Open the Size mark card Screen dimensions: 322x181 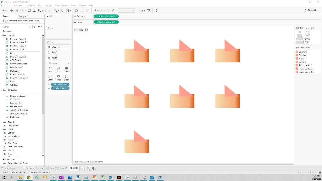[58, 69]
